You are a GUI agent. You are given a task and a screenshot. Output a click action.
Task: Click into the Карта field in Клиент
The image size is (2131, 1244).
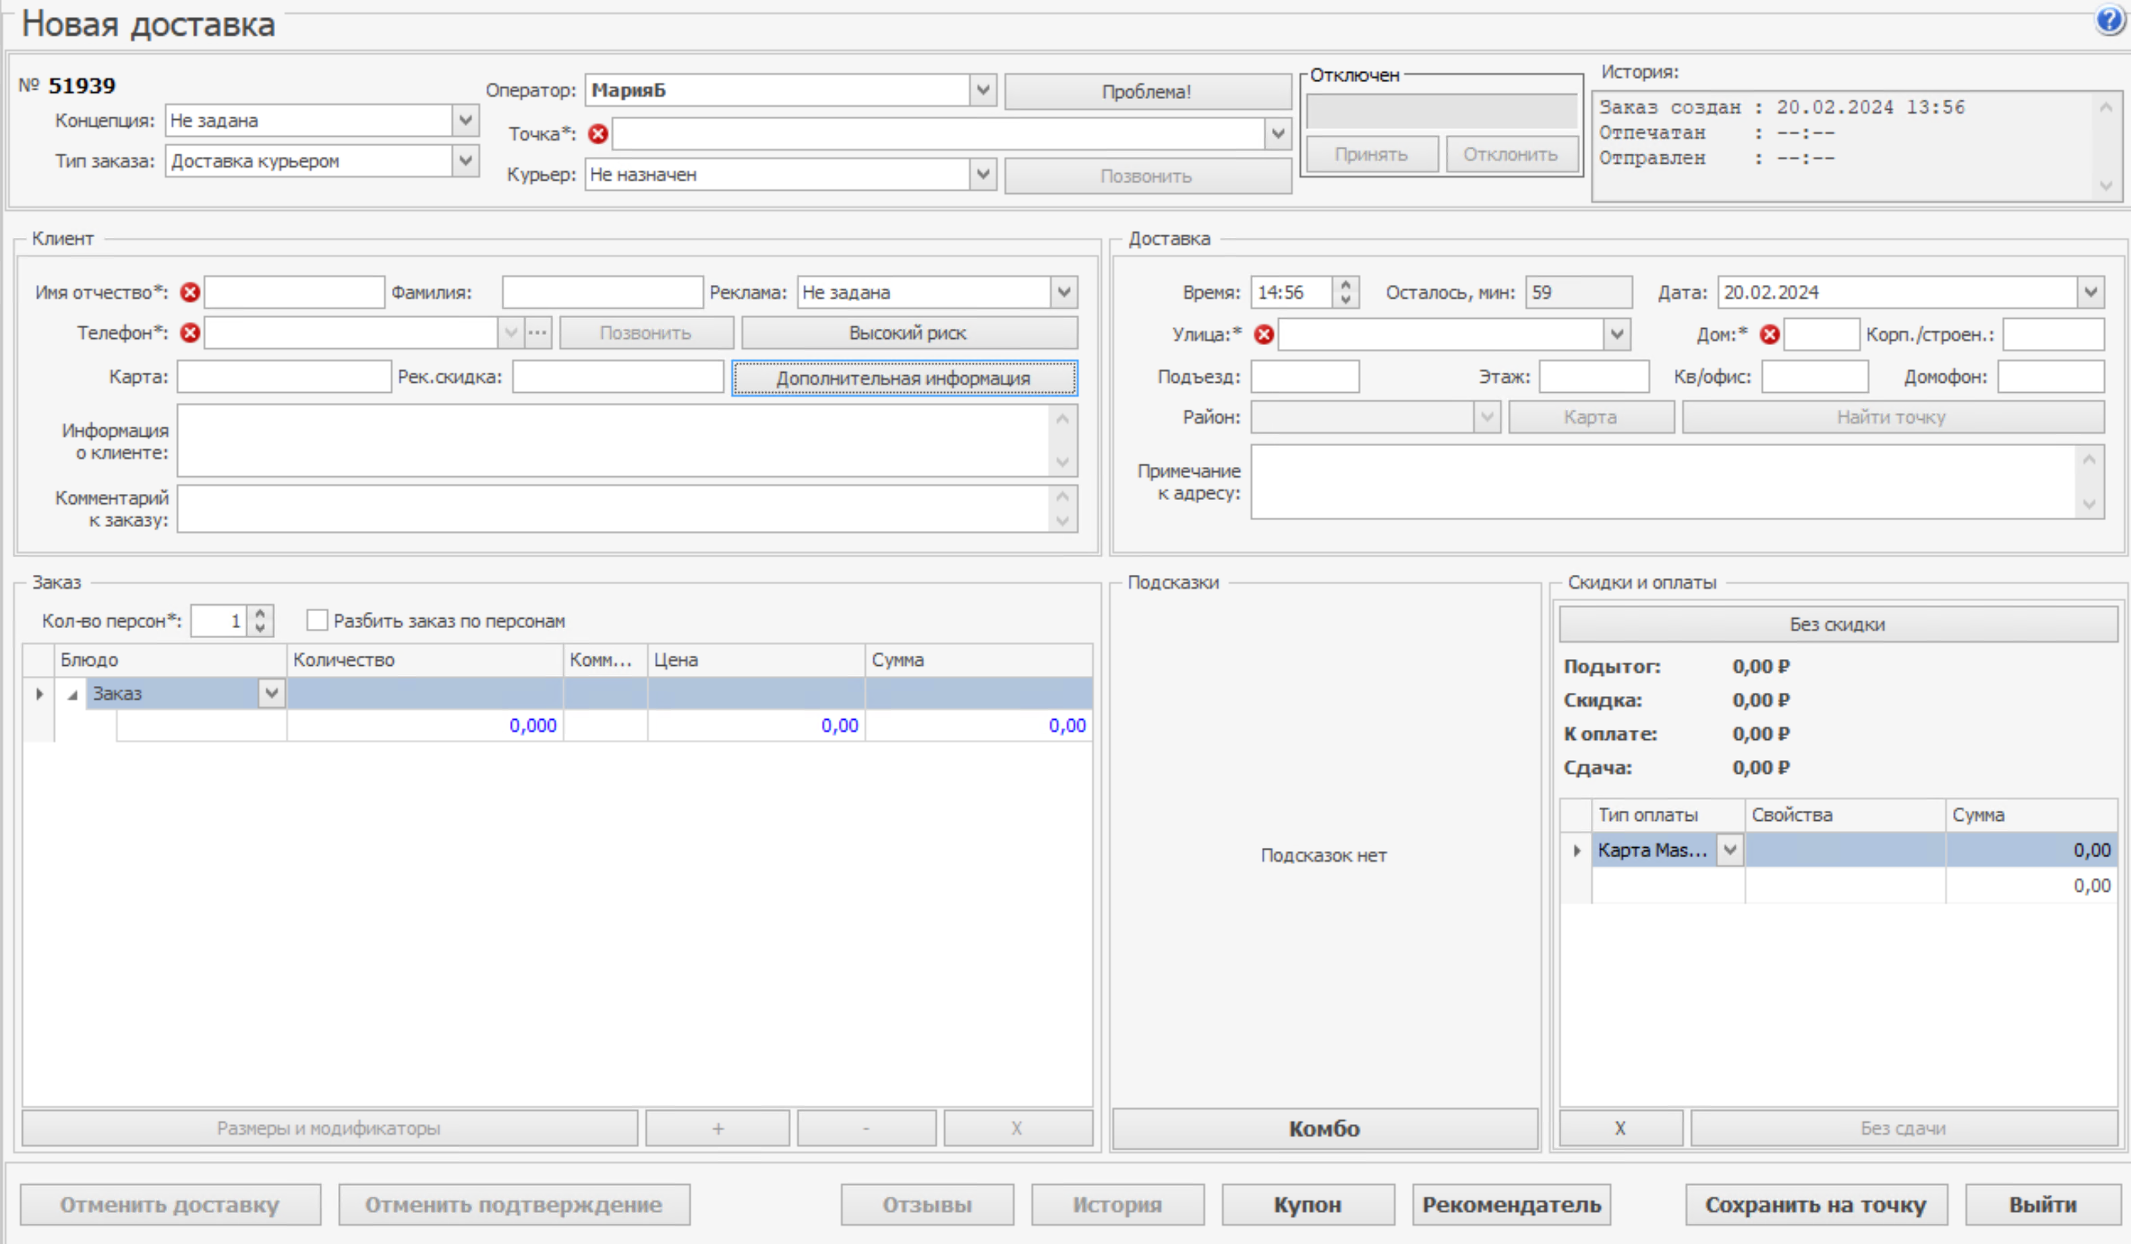[x=284, y=377]
